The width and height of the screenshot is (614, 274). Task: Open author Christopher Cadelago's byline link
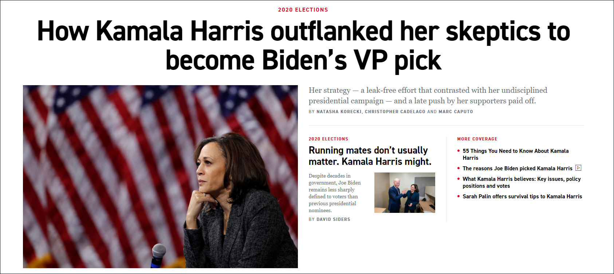pos(395,112)
